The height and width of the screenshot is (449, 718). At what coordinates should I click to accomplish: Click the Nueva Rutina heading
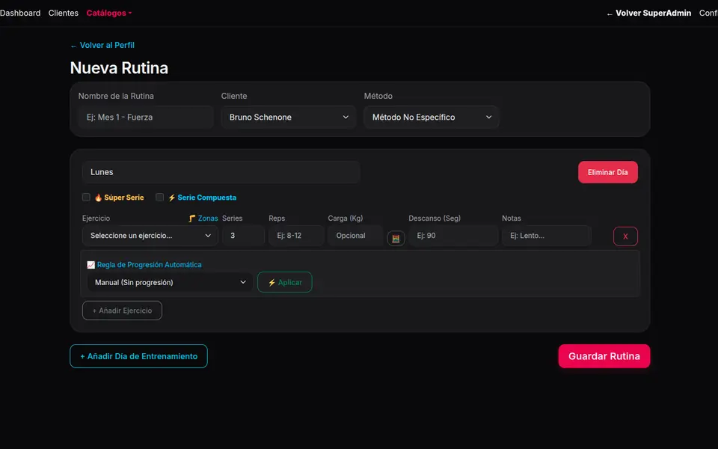(119, 68)
